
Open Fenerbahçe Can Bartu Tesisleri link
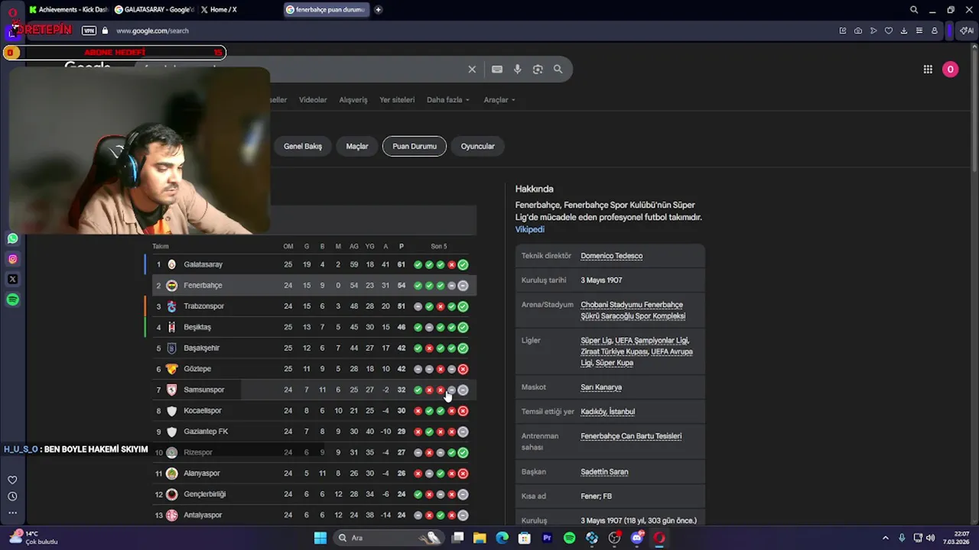631,436
